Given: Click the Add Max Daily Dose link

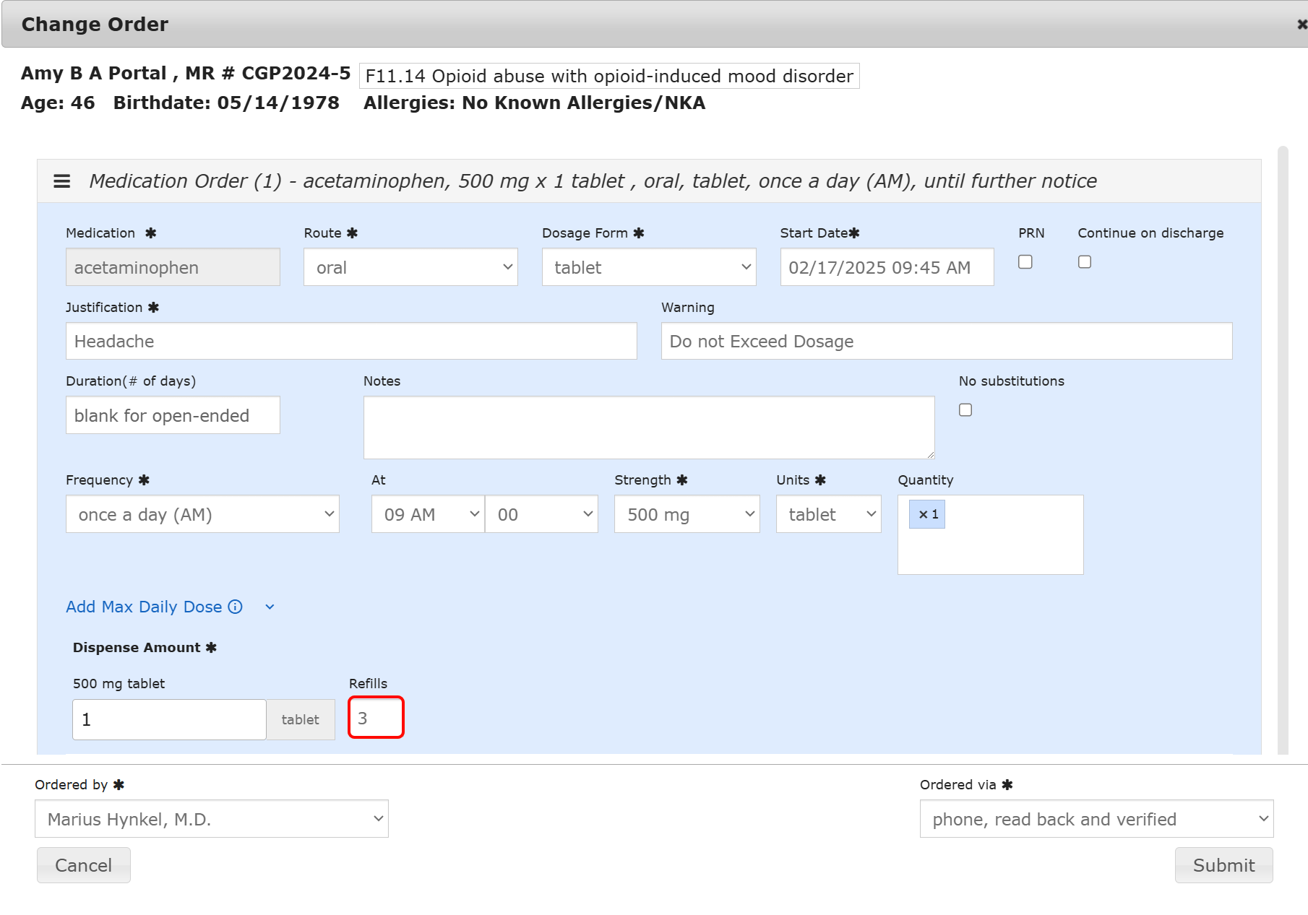Looking at the screenshot, I should click(144, 607).
